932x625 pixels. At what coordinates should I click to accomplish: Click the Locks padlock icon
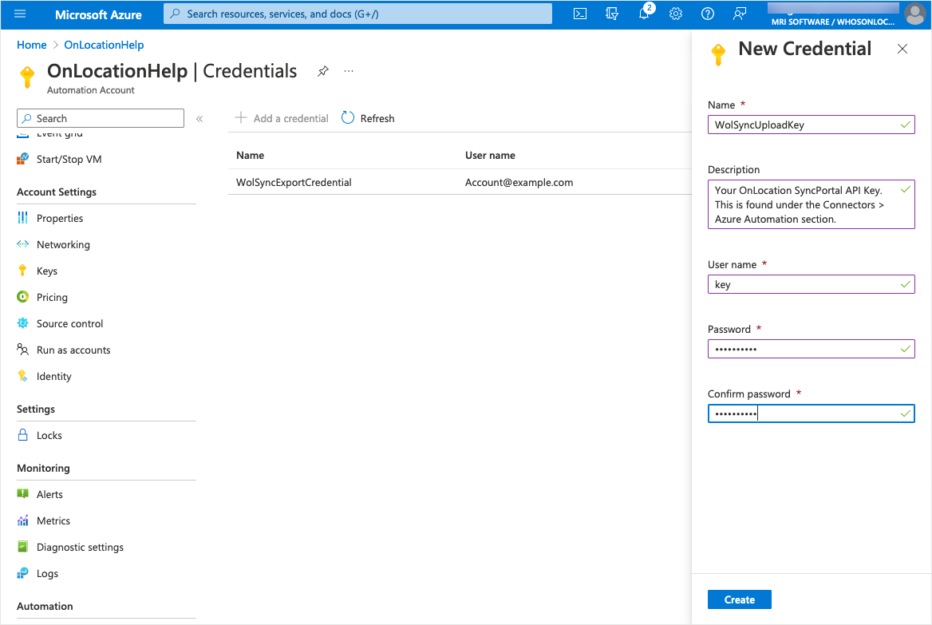[22, 435]
